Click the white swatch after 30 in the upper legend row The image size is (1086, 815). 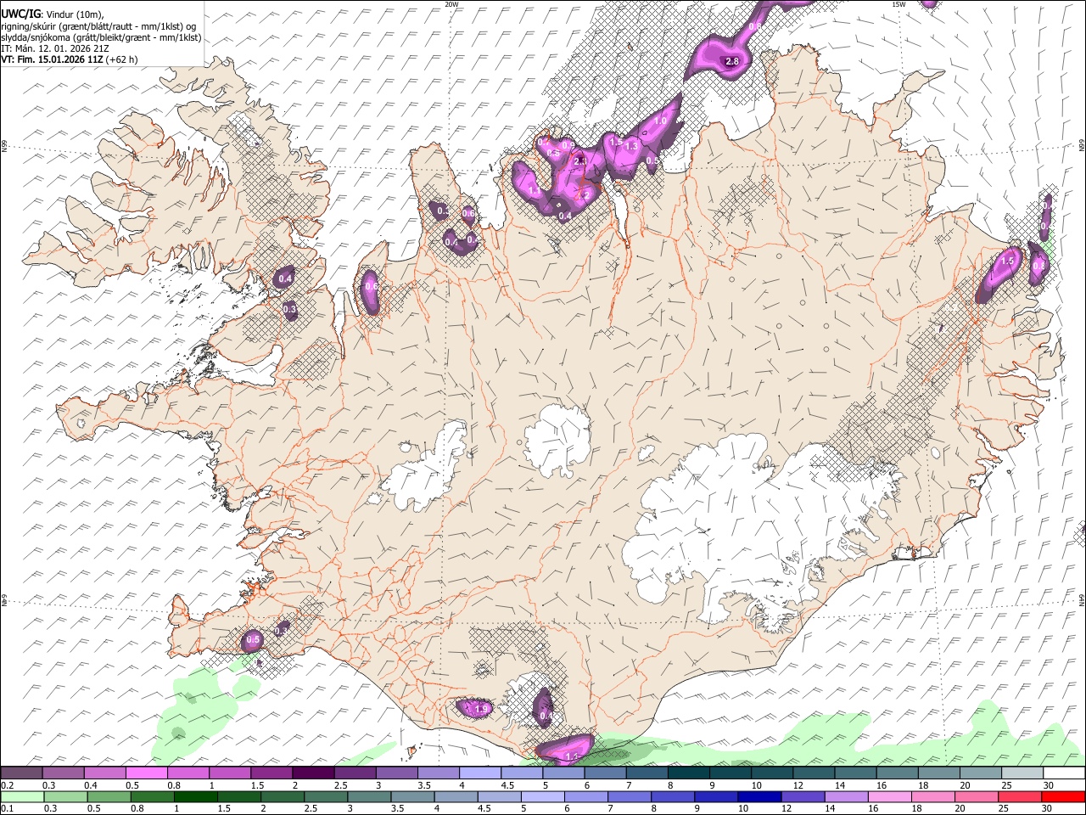point(1064,773)
